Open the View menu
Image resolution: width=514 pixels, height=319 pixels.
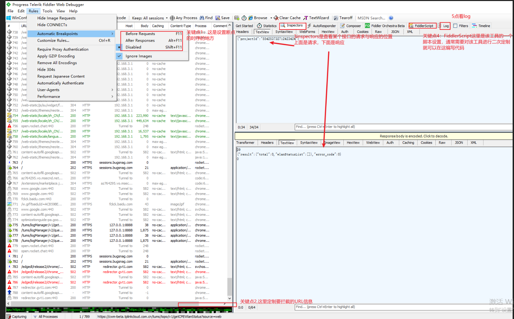point(61,11)
